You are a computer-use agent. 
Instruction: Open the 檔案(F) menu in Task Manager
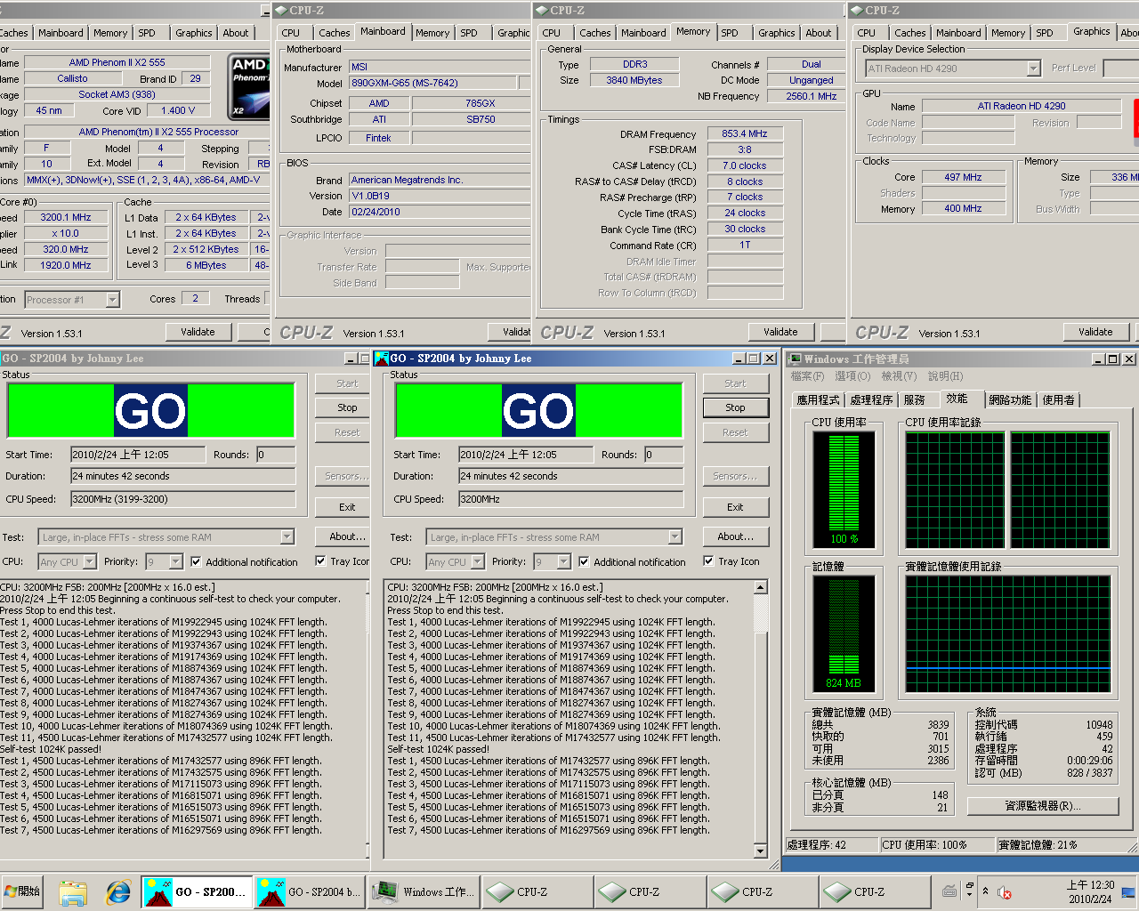click(x=808, y=376)
